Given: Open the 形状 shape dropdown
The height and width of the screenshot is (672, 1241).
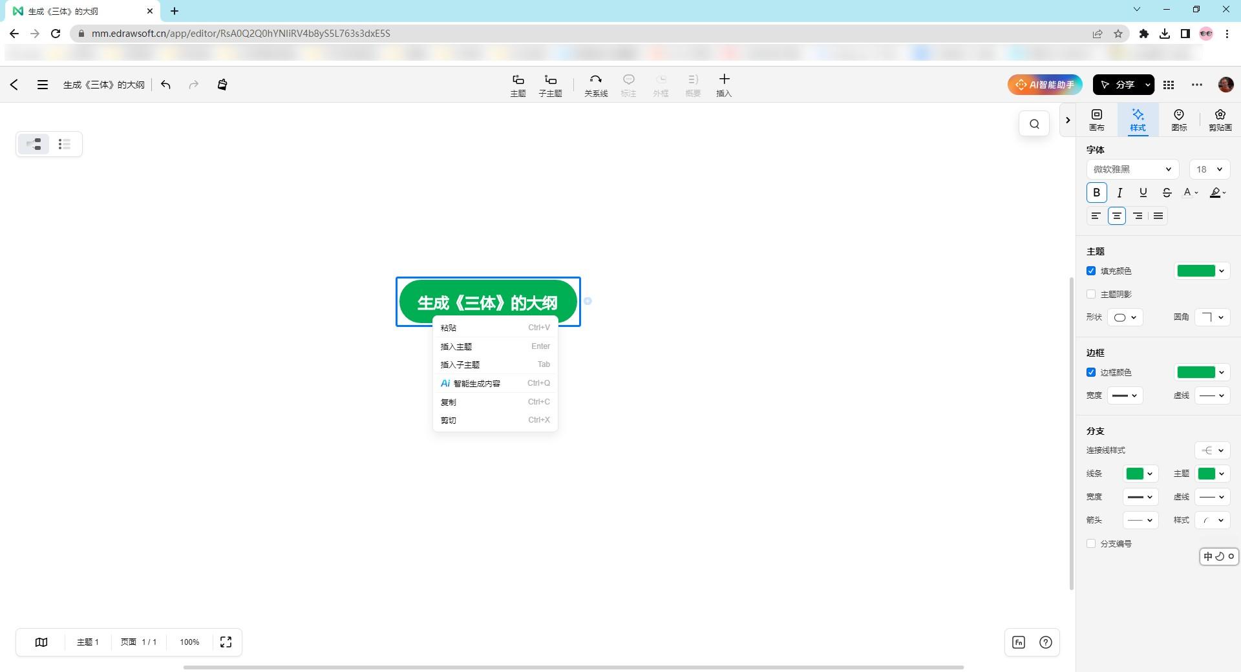Looking at the screenshot, I should pyautogui.click(x=1125, y=317).
